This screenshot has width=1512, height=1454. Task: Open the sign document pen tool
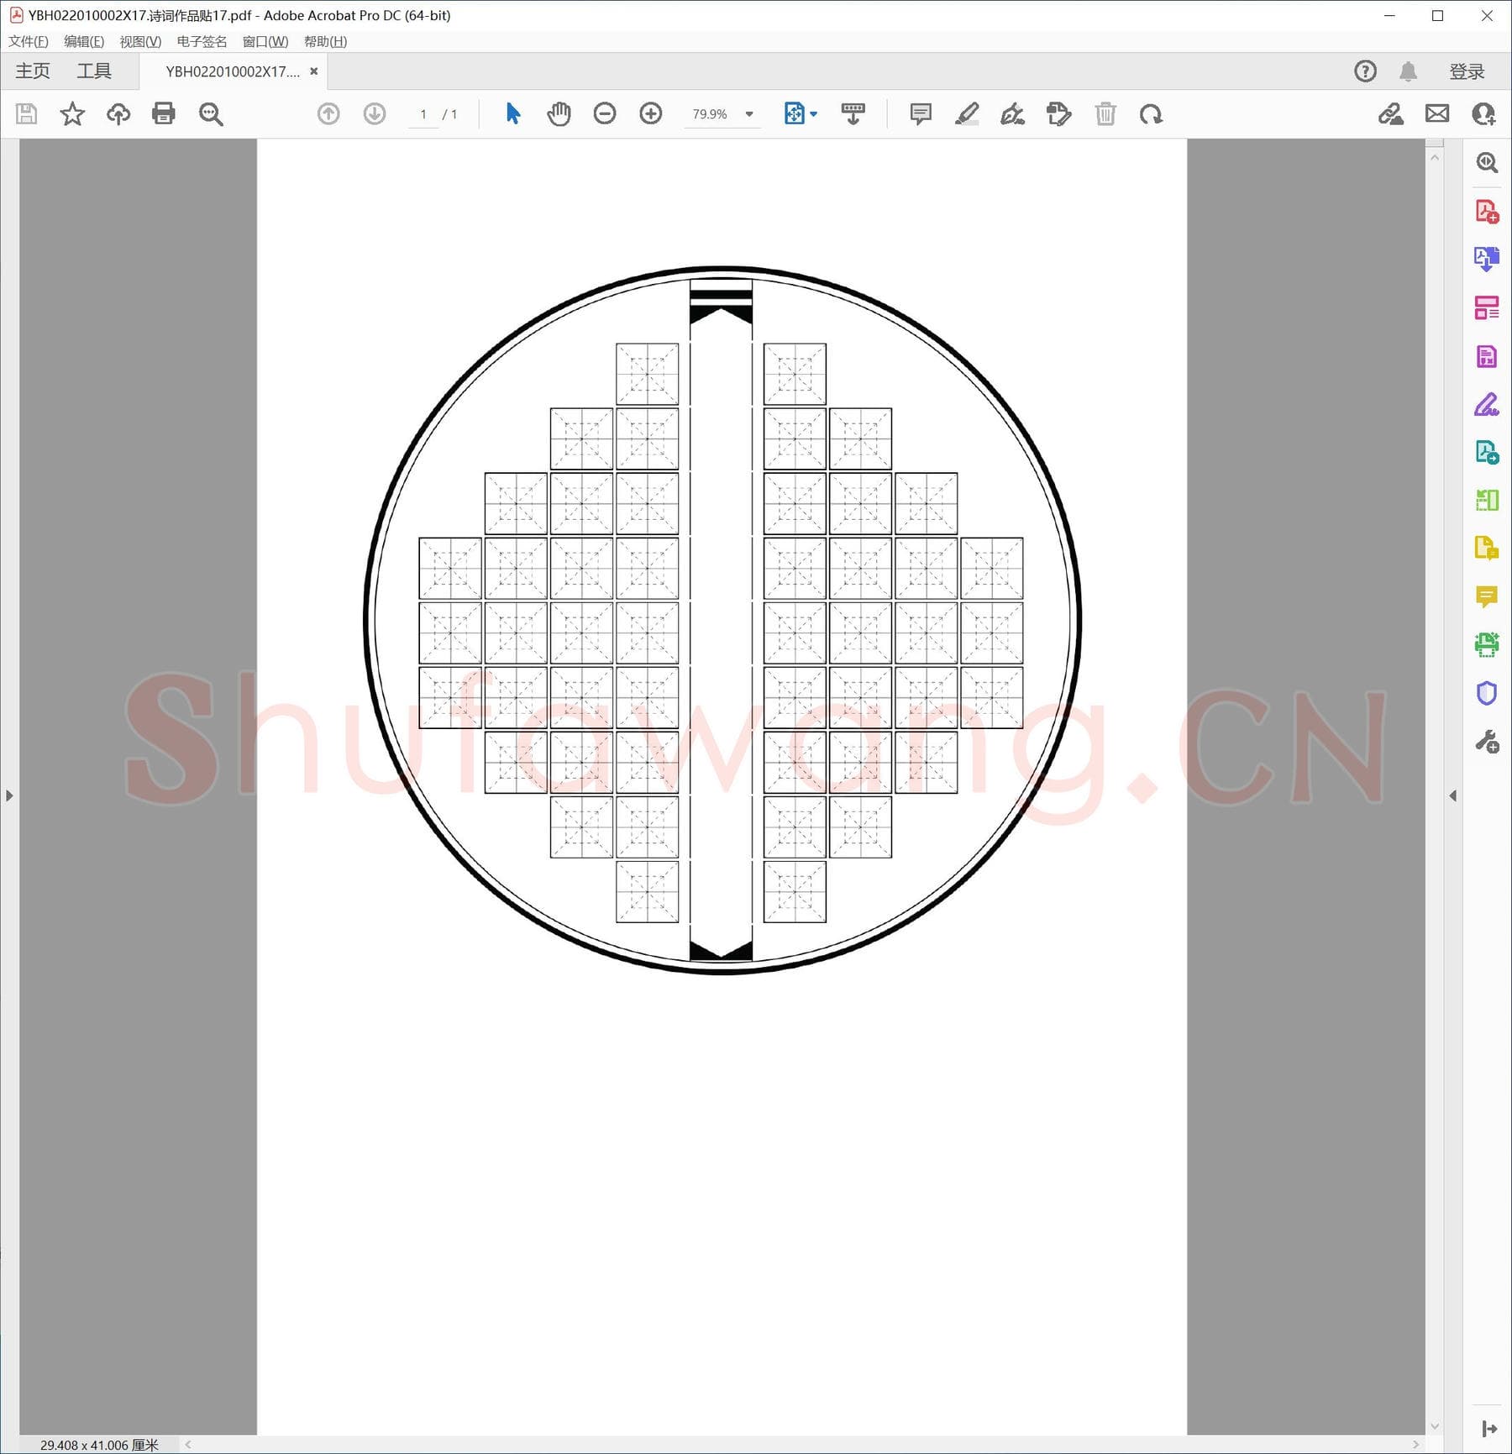pyautogui.click(x=1012, y=113)
